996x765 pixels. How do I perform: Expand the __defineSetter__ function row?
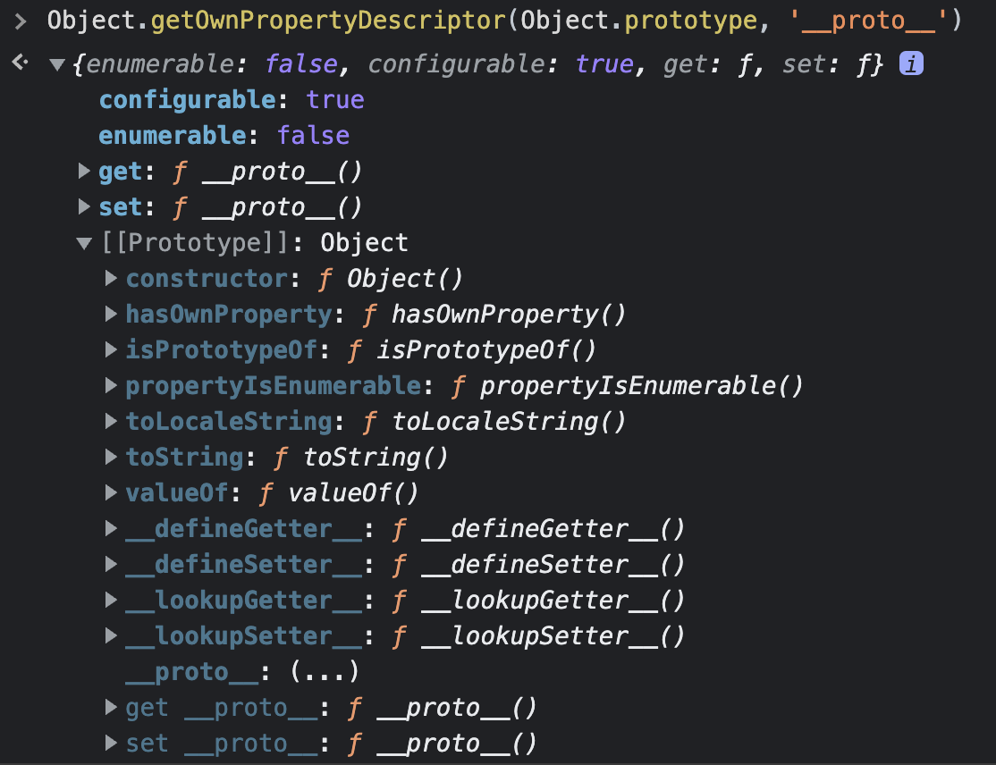(111, 563)
